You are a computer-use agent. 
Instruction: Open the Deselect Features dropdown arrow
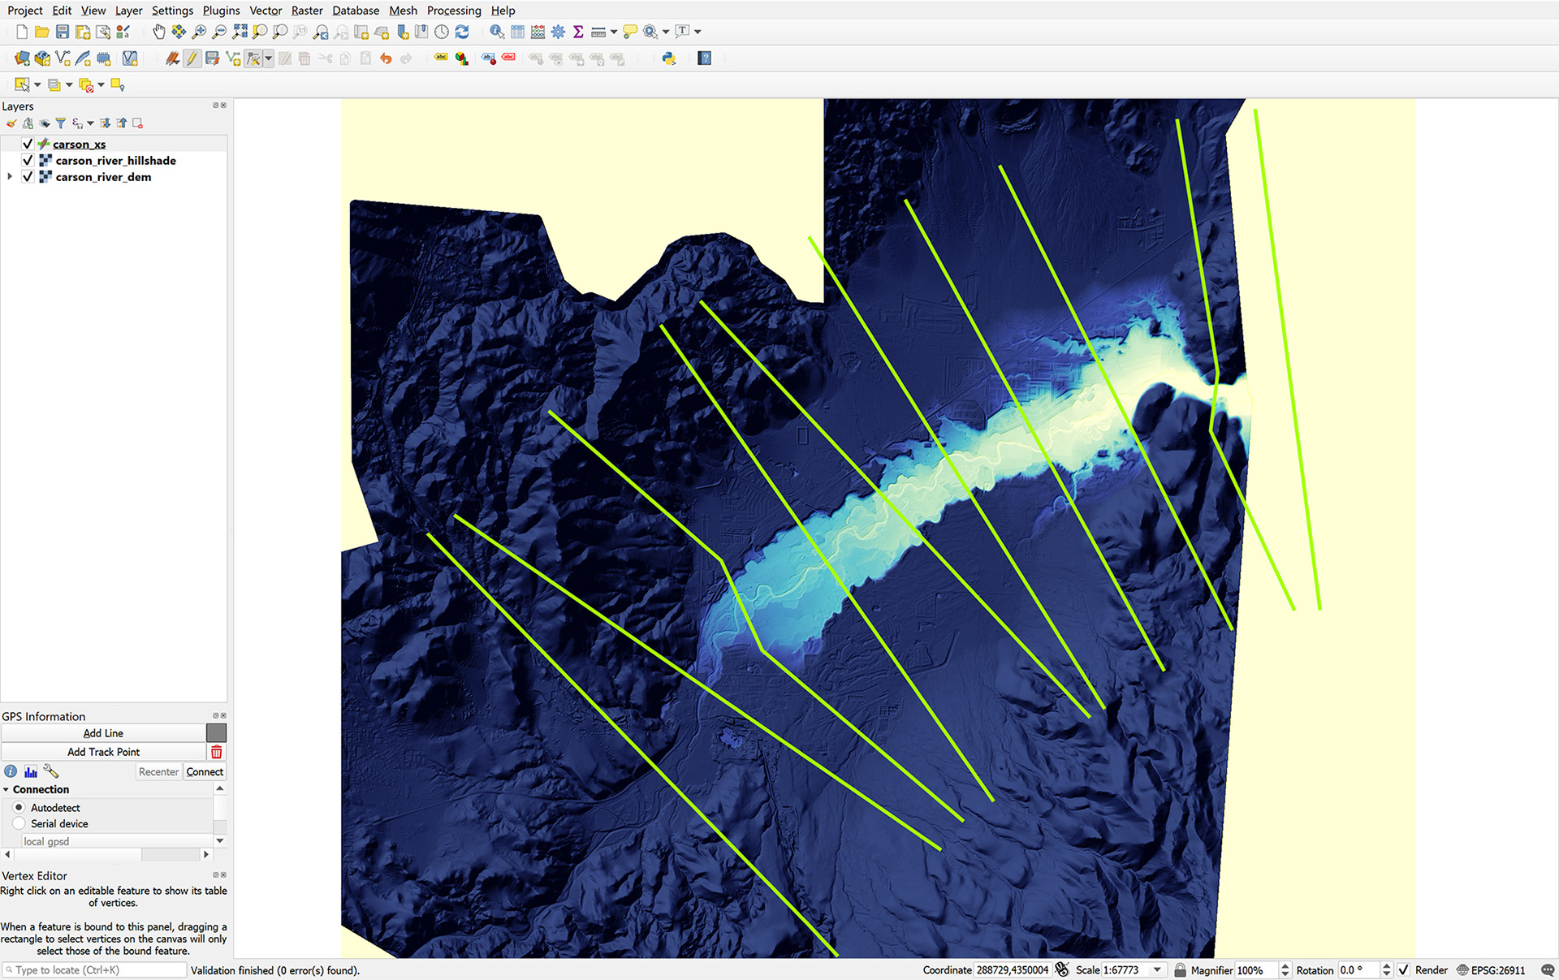coord(101,84)
